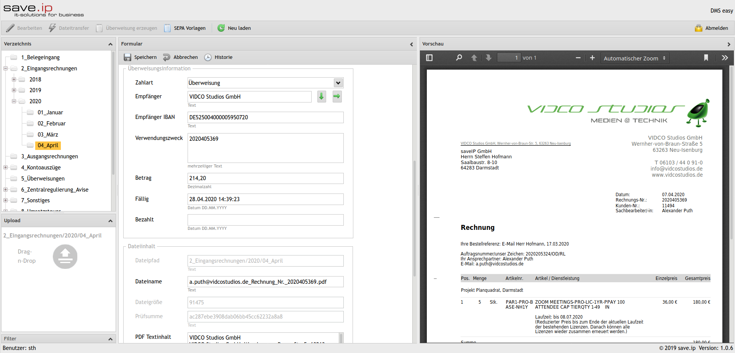Click the PDF bookmark icon

(706, 58)
